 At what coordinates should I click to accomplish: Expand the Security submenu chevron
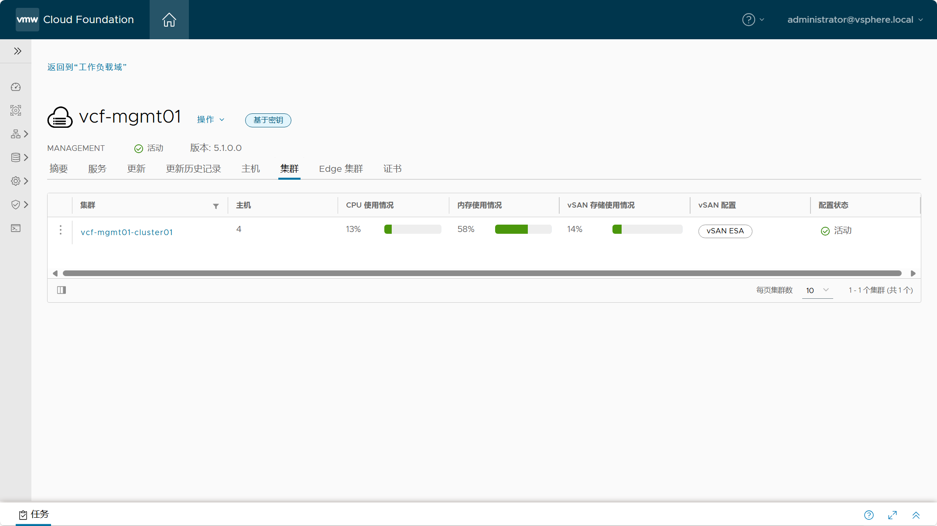pos(26,205)
